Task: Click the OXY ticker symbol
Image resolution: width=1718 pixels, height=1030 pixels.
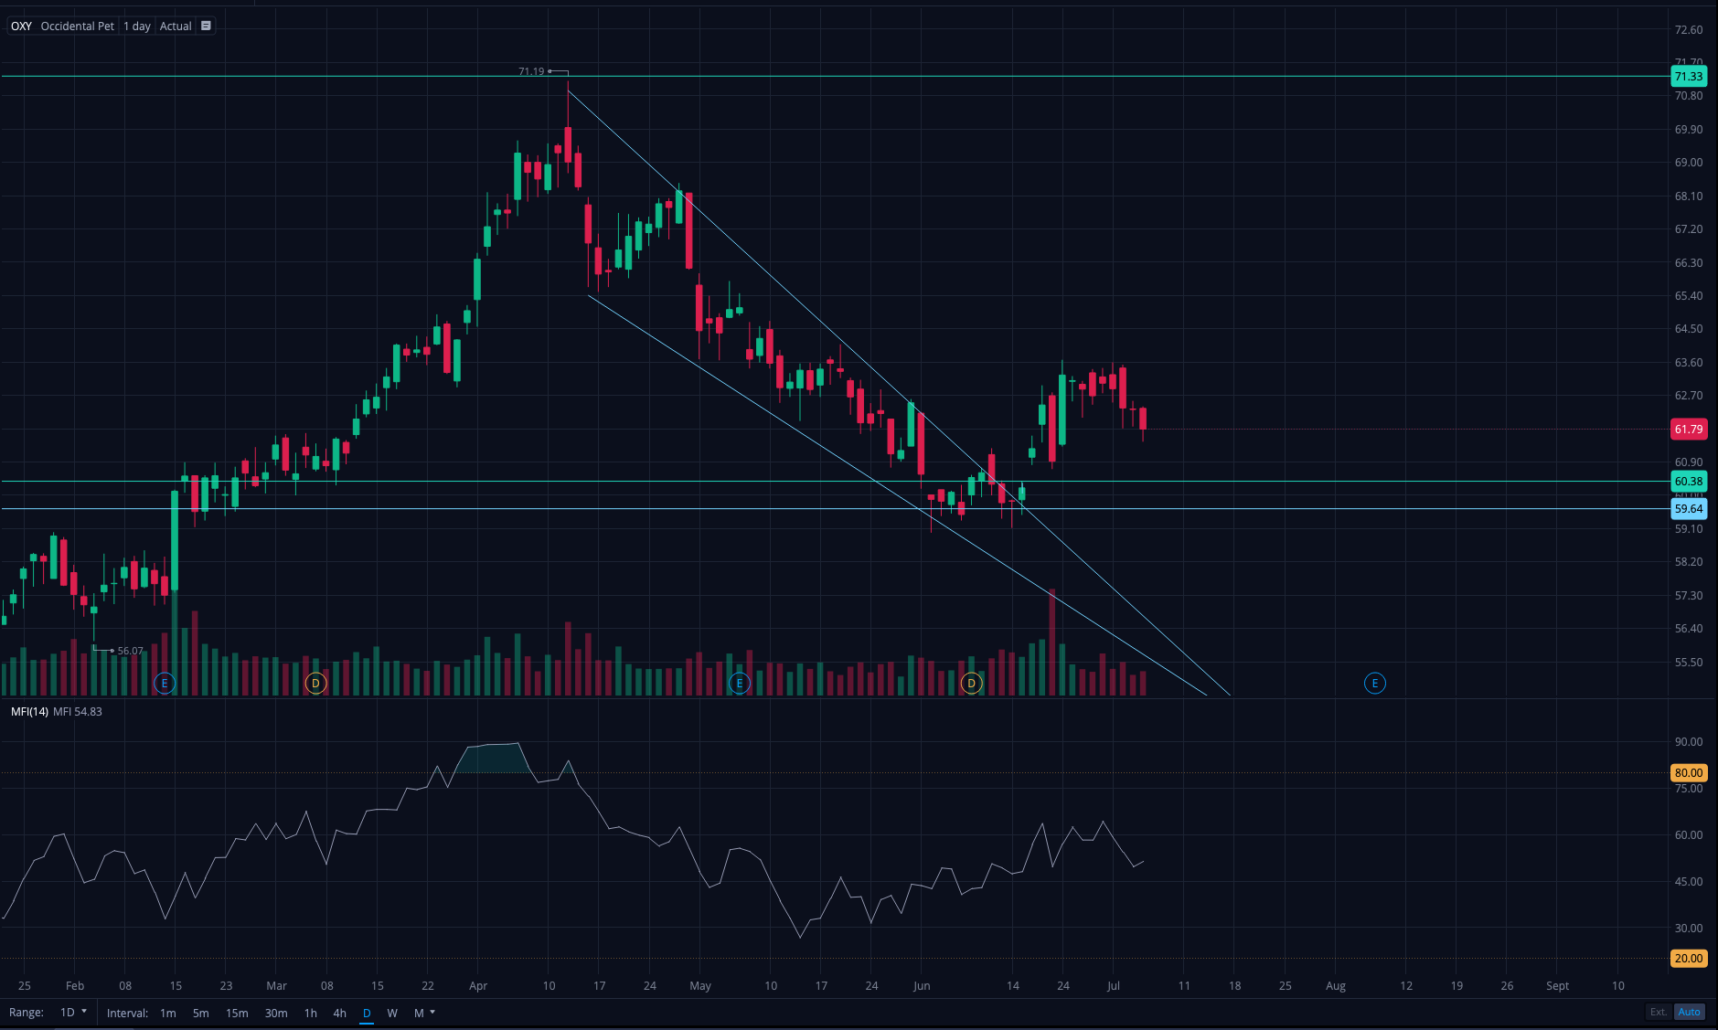Action: click(x=21, y=26)
